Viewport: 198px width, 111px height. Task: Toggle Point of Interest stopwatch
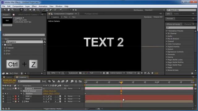(x=21, y=91)
